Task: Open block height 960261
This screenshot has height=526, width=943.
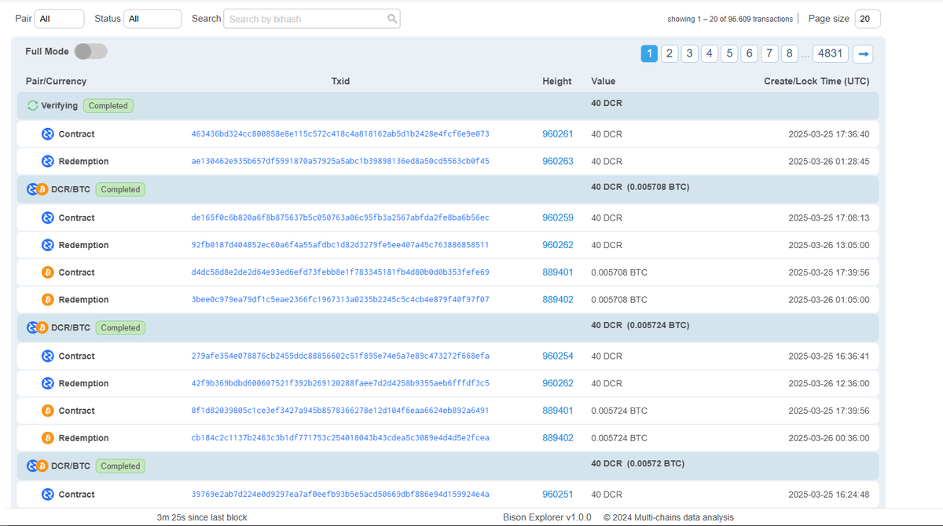Action: [x=558, y=134]
